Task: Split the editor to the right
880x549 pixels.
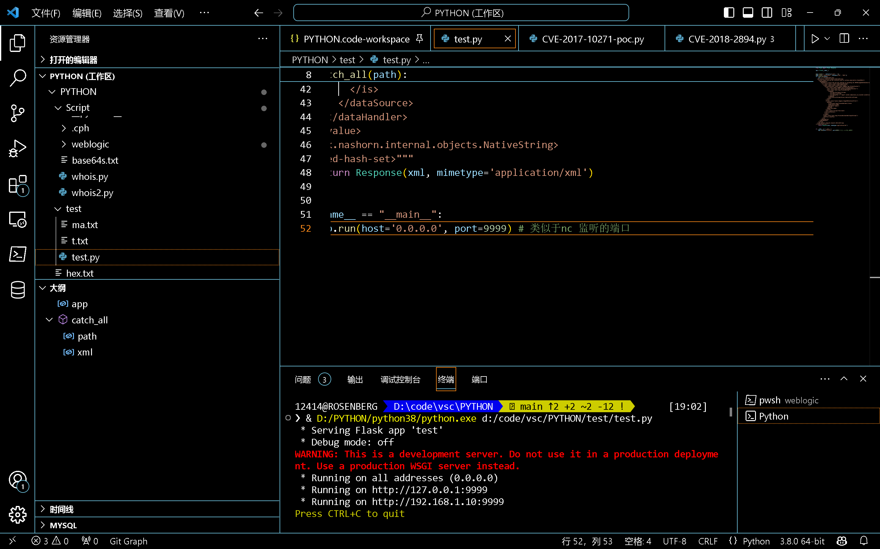Action: pyautogui.click(x=844, y=38)
